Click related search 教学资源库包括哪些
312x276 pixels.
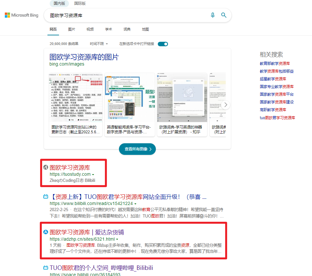pyautogui.click(x=277, y=71)
